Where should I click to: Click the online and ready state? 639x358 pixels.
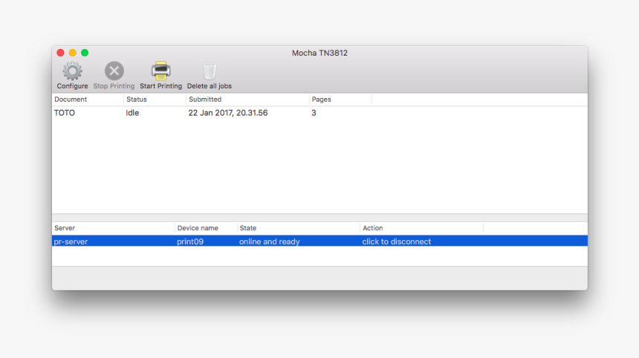270,241
